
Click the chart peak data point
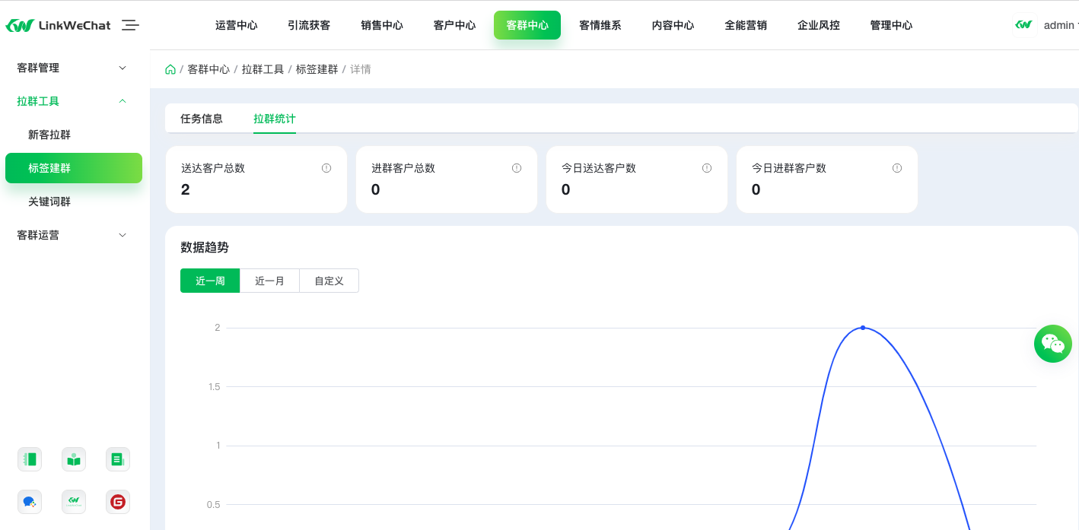point(863,328)
